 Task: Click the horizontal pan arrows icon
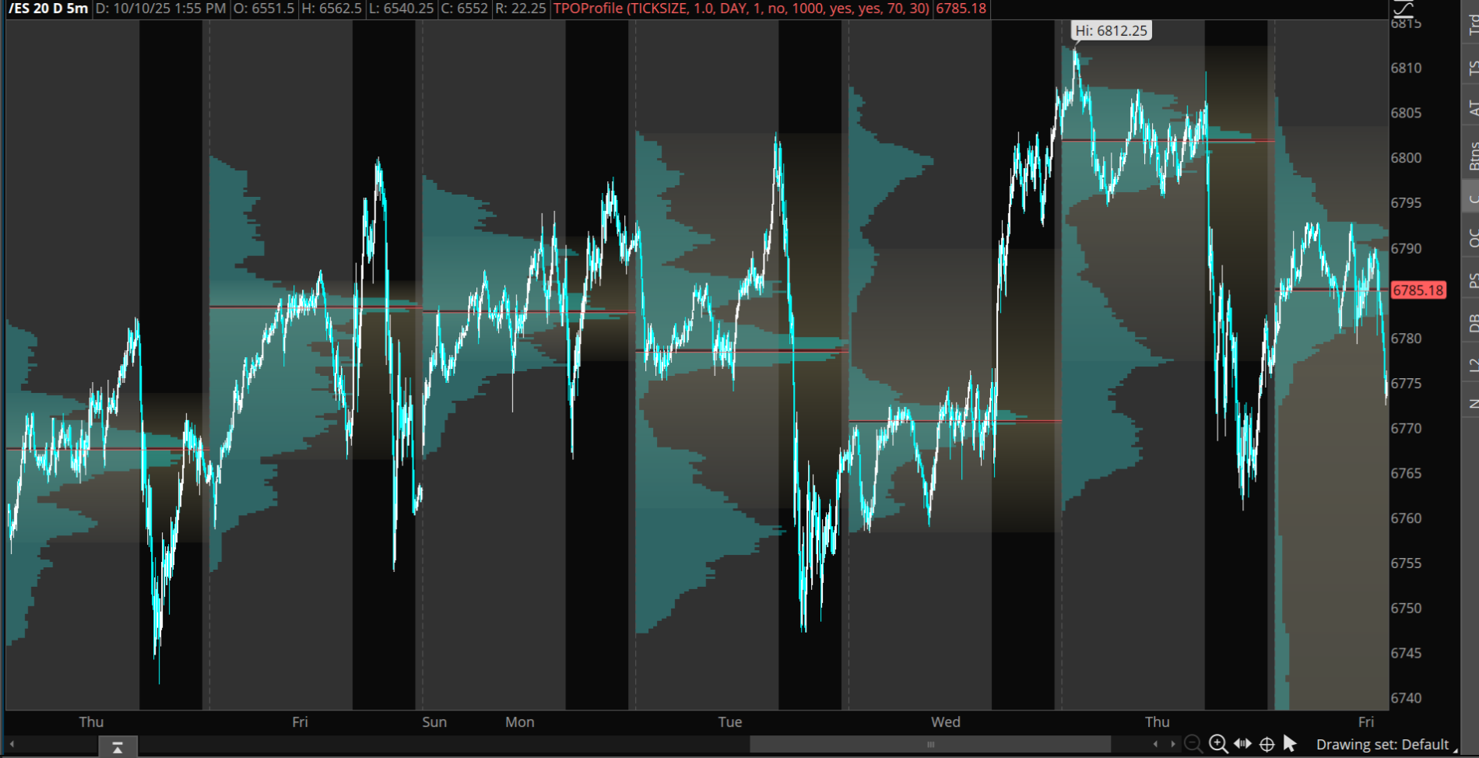point(1243,744)
